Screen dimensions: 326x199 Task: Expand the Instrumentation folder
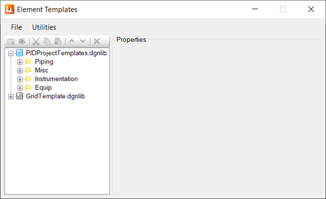(x=20, y=79)
